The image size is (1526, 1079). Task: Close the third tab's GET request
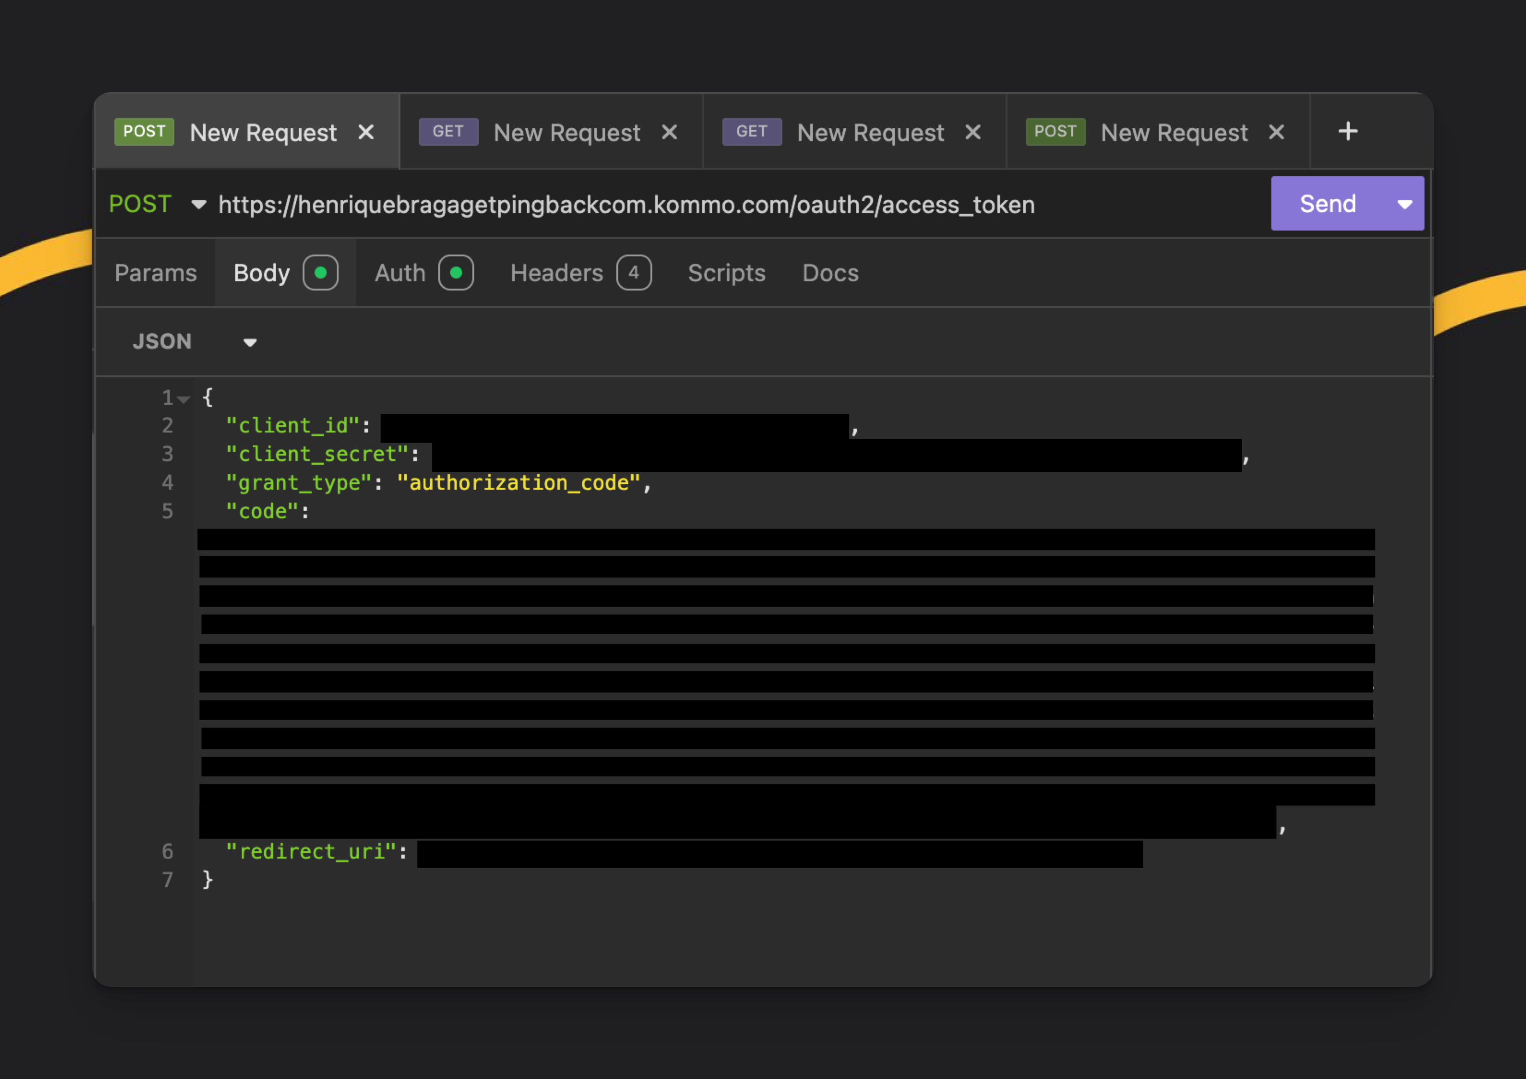click(972, 132)
